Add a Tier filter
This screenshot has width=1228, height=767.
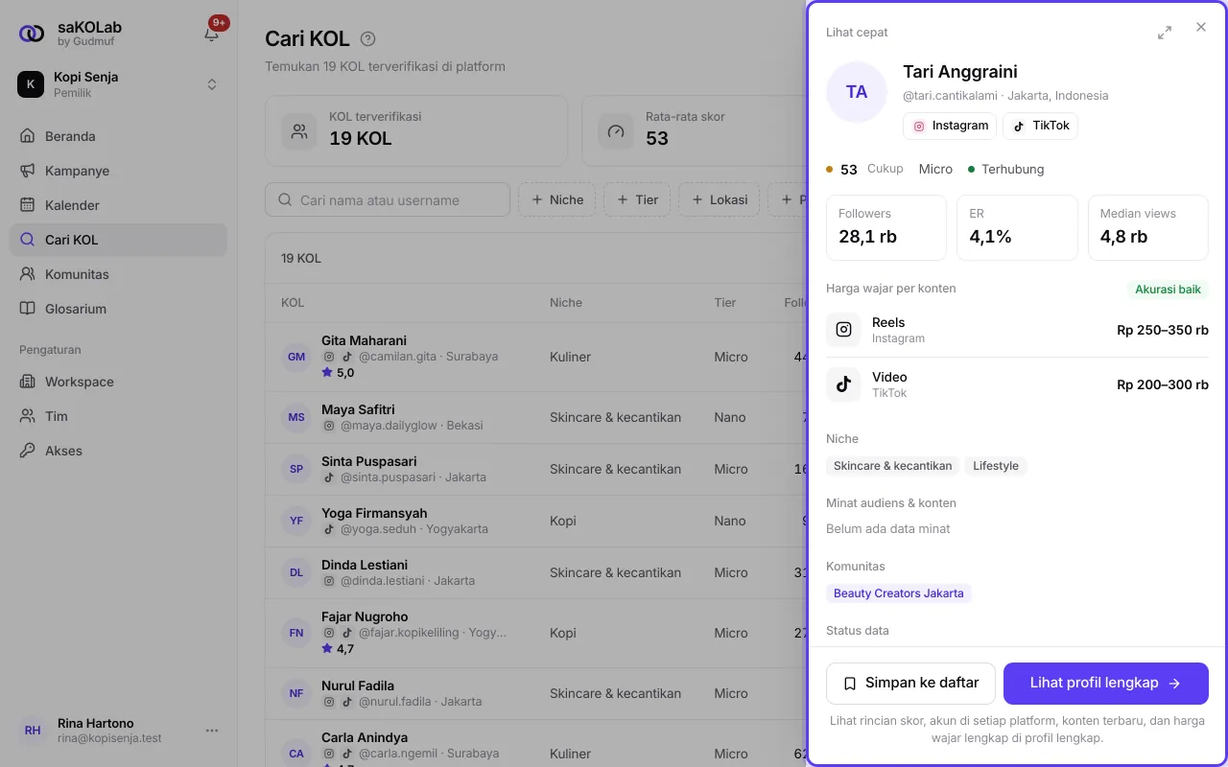[637, 200]
